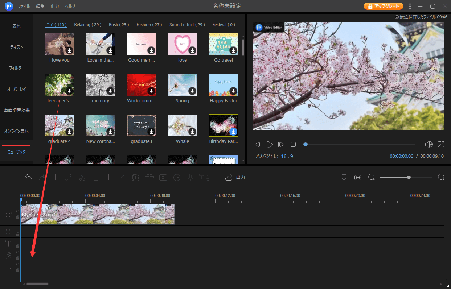Click the app logo in the title bar
451x289 pixels.
click(9, 6)
